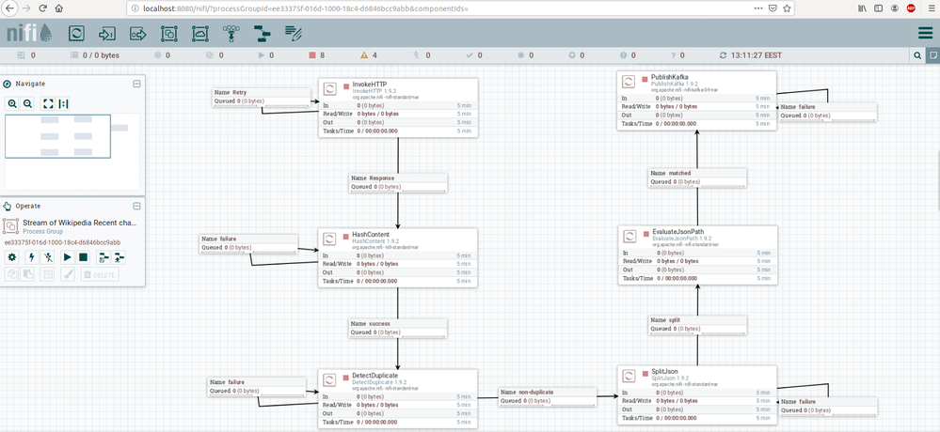This screenshot has width=940, height=432.
Task: Open the search icon in status bar
Action: 917,55
